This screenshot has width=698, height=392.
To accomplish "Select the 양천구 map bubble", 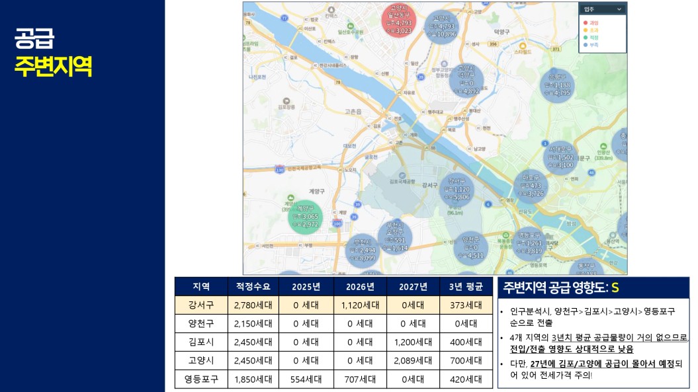I will pyautogui.click(x=470, y=249).
